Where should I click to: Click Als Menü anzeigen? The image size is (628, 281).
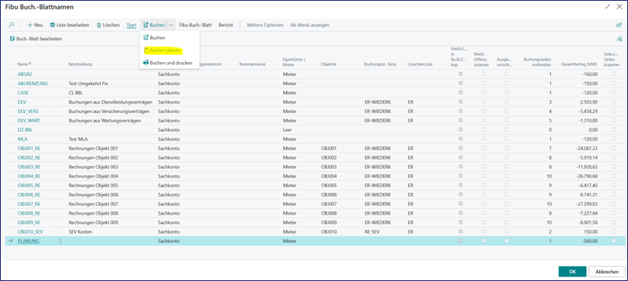(309, 24)
